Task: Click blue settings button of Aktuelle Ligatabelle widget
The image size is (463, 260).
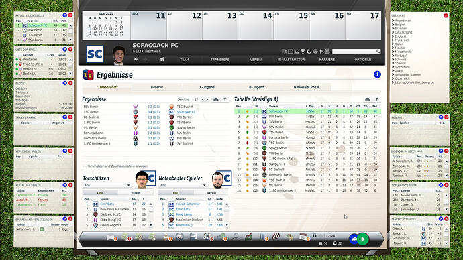Action: pyautogui.click(x=64, y=15)
